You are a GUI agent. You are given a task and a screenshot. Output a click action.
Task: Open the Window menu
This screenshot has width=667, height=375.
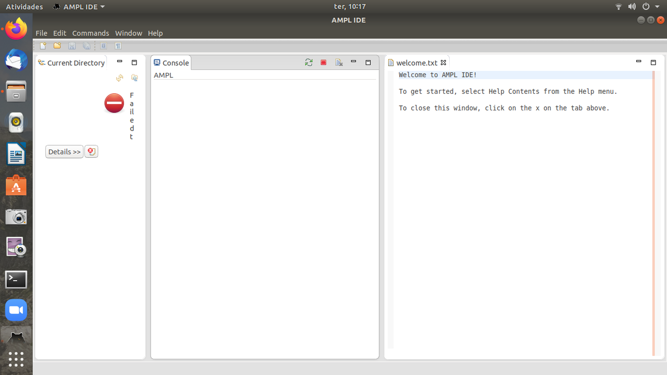coord(128,33)
